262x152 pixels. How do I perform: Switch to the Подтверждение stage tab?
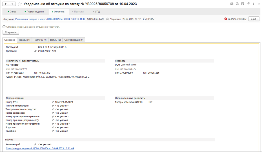[x=34, y=12]
